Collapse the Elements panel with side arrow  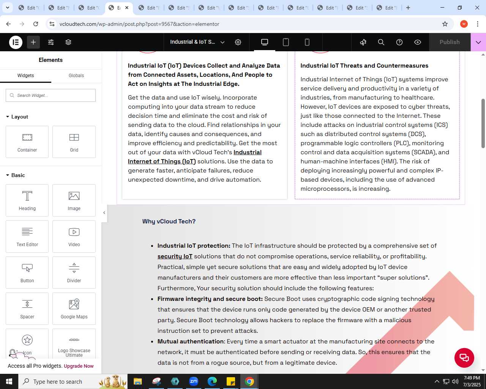[x=104, y=213]
